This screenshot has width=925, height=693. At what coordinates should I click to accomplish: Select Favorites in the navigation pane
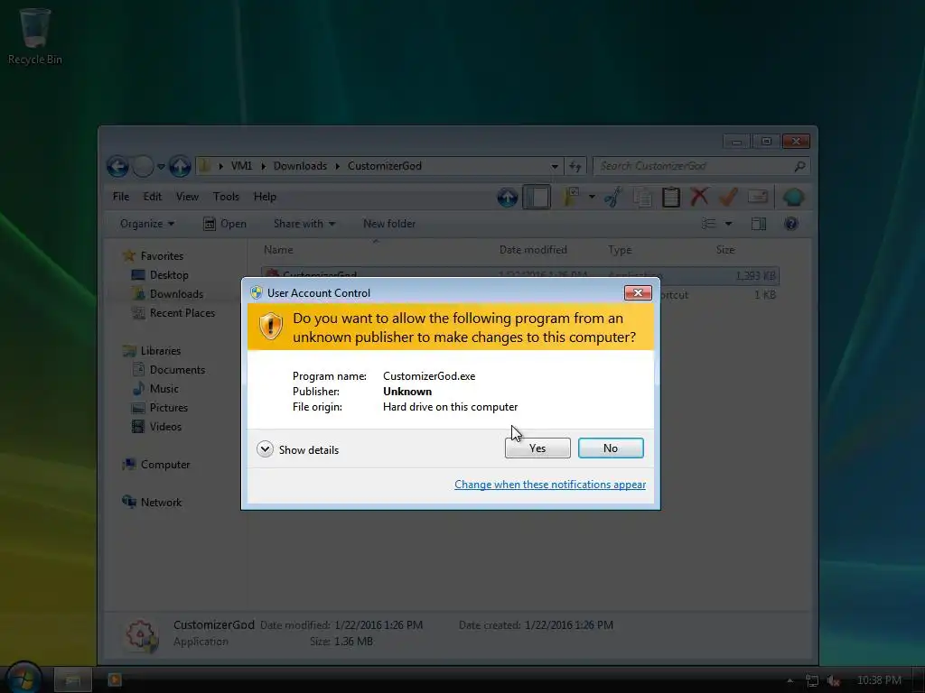pyautogui.click(x=154, y=255)
